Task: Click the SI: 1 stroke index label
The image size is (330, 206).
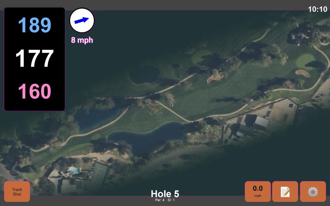Action: point(171,200)
